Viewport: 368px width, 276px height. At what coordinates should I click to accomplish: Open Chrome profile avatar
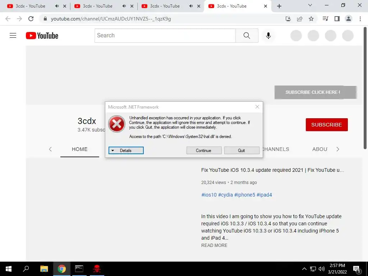pyautogui.click(x=349, y=19)
